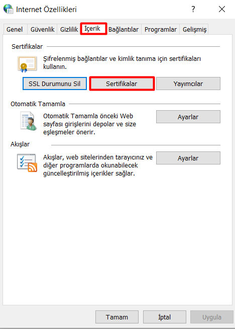The image size is (235, 329).
Task: Cancel with the İptal button
Action: pyautogui.click(x=164, y=317)
